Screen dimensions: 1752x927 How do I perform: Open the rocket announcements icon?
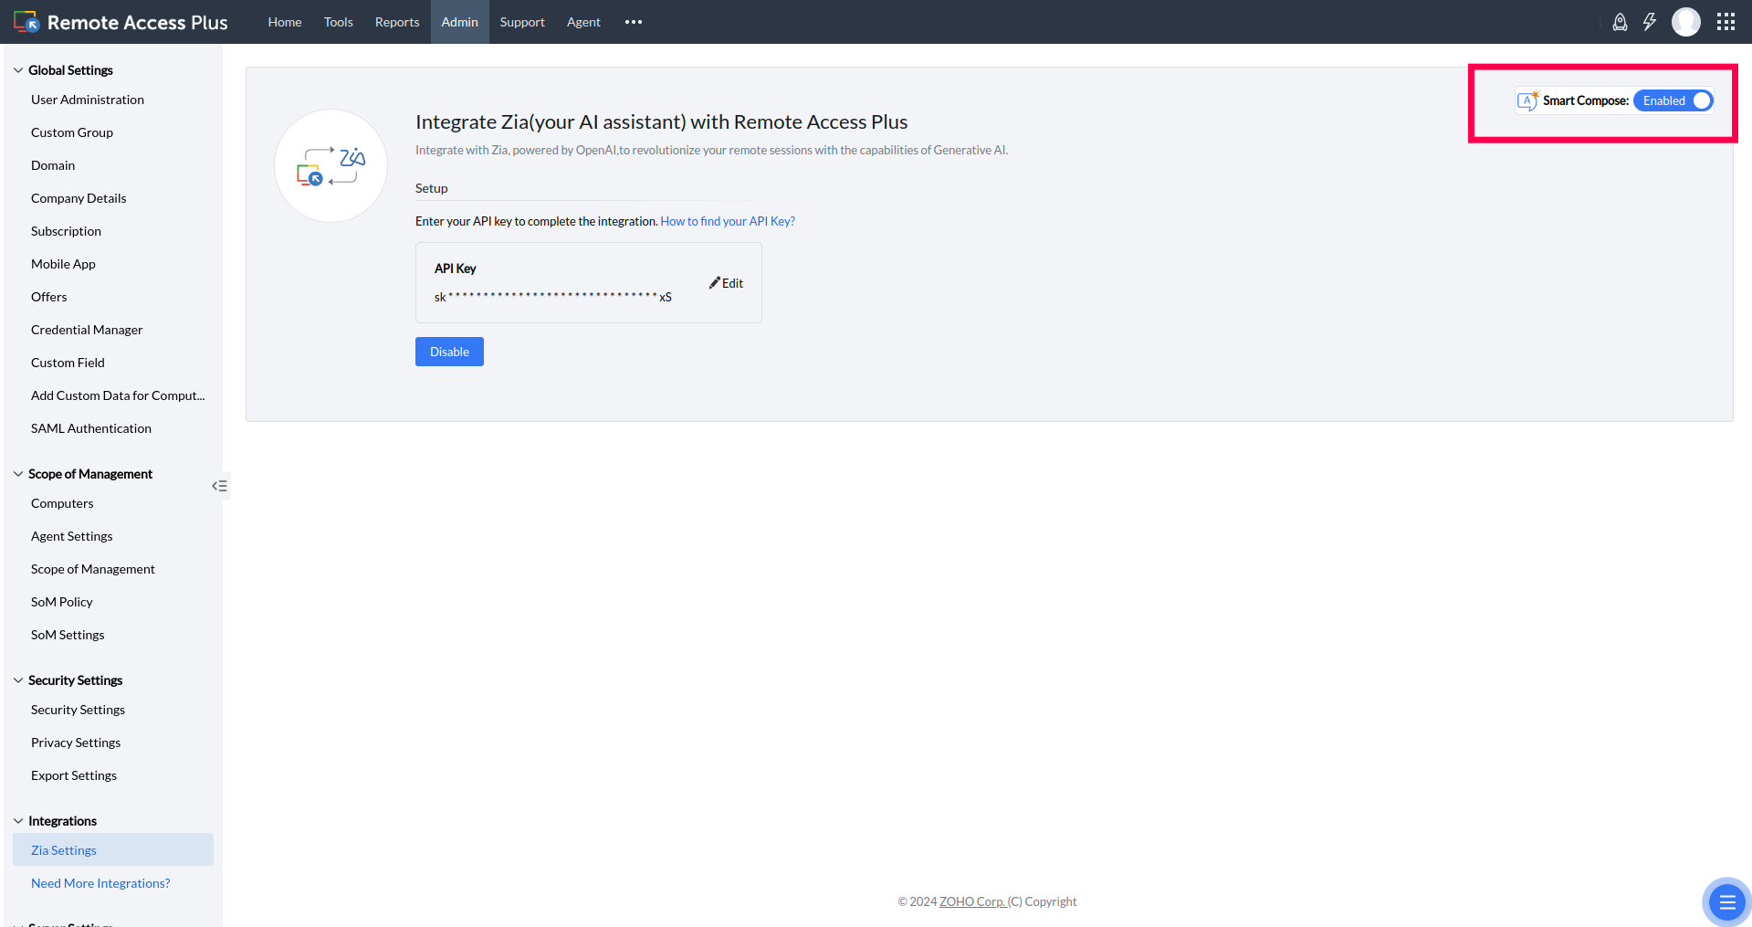click(x=1621, y=22)
